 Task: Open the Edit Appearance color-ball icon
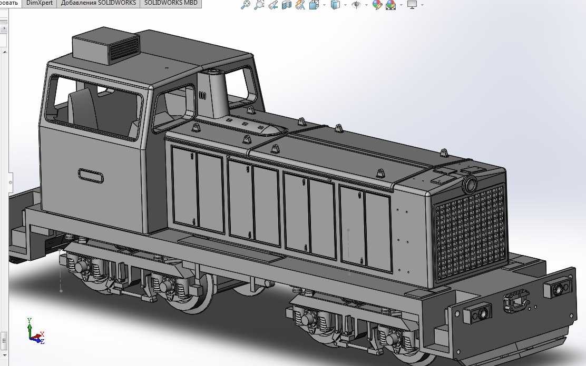tap(377, 5)
